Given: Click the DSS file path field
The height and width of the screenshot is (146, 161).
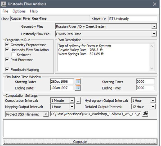Looking at the screenshot, I should pos(96,114).
